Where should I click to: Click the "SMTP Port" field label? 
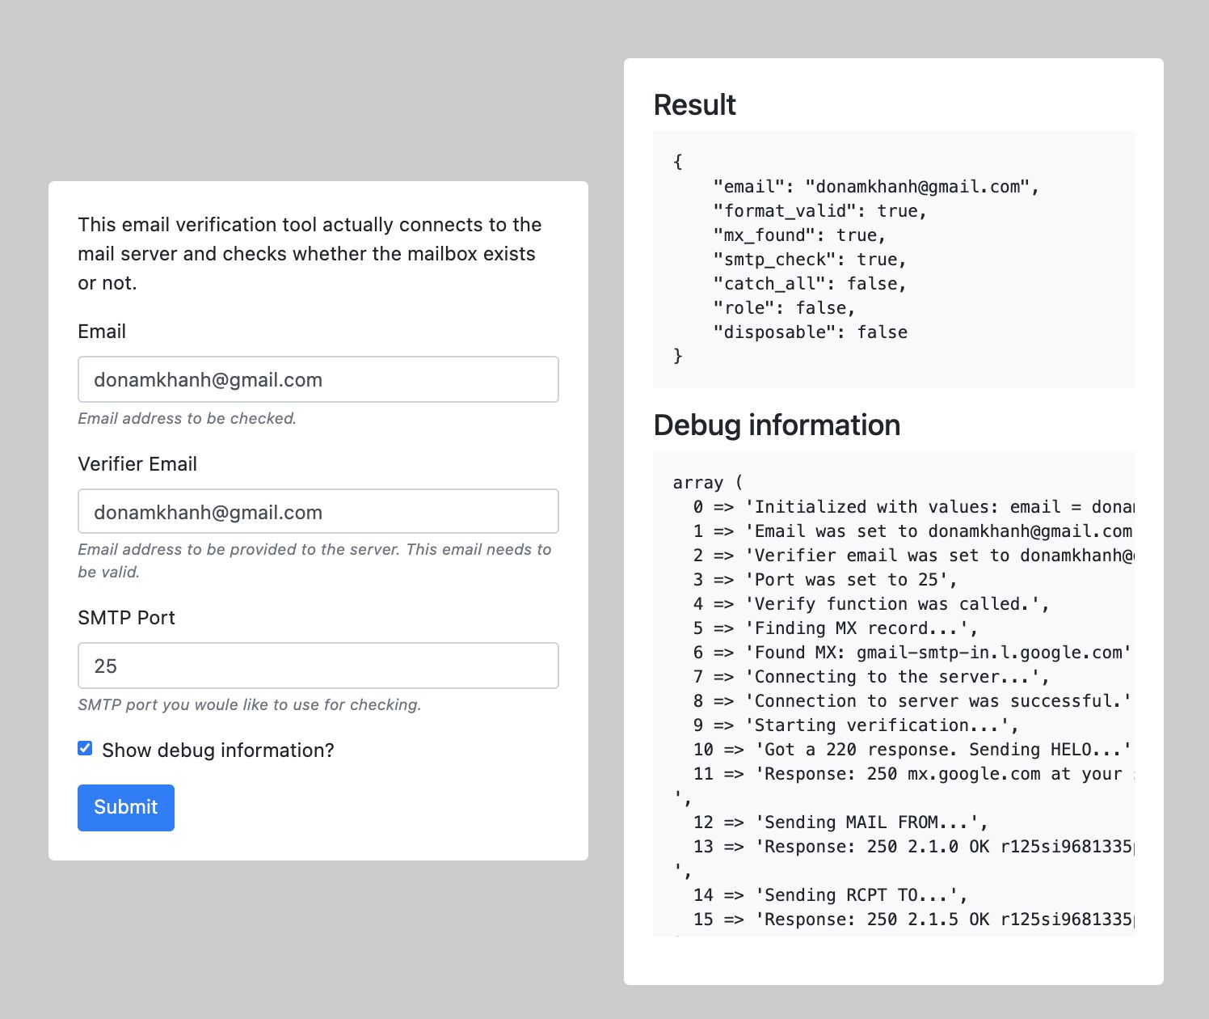pyautogui.click(x=126, y=618)
